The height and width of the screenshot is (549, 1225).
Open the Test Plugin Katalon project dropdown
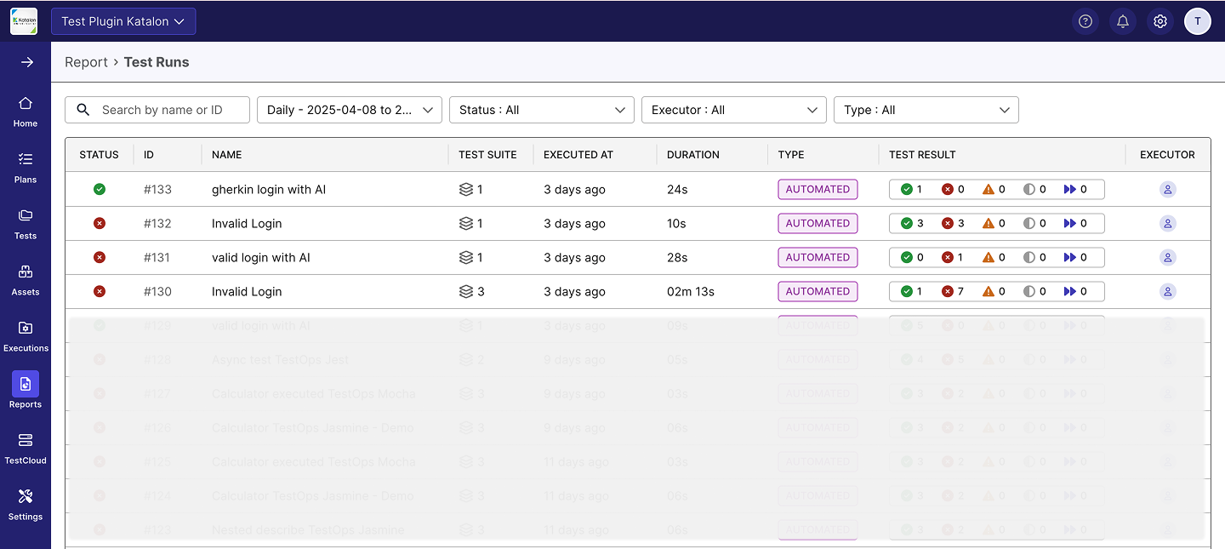[123, 21]
